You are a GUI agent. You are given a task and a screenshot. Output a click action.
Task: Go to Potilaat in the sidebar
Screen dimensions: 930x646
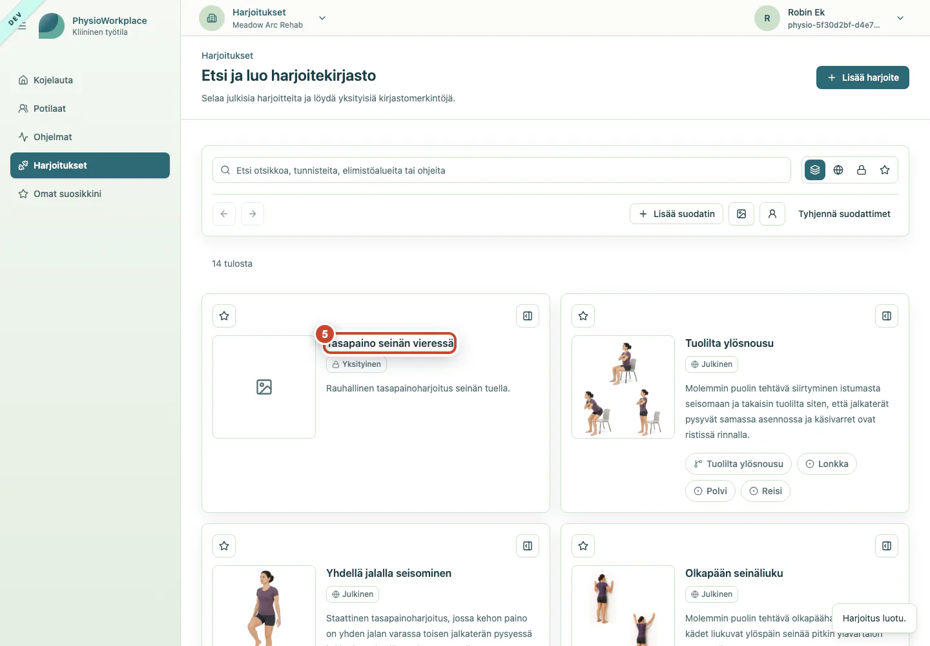click(90, 109)
